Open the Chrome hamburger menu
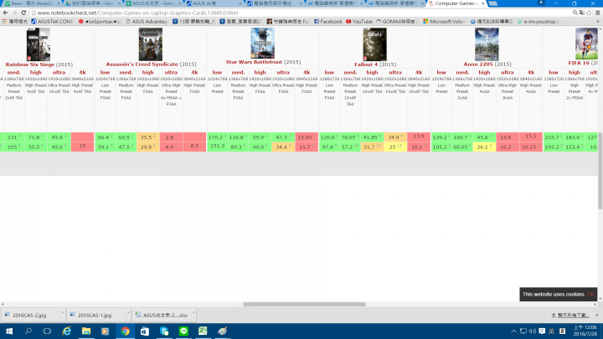 pos(598,13)
